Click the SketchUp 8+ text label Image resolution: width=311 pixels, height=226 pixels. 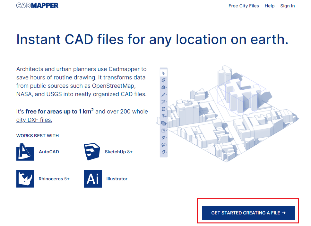pos(119,152)
